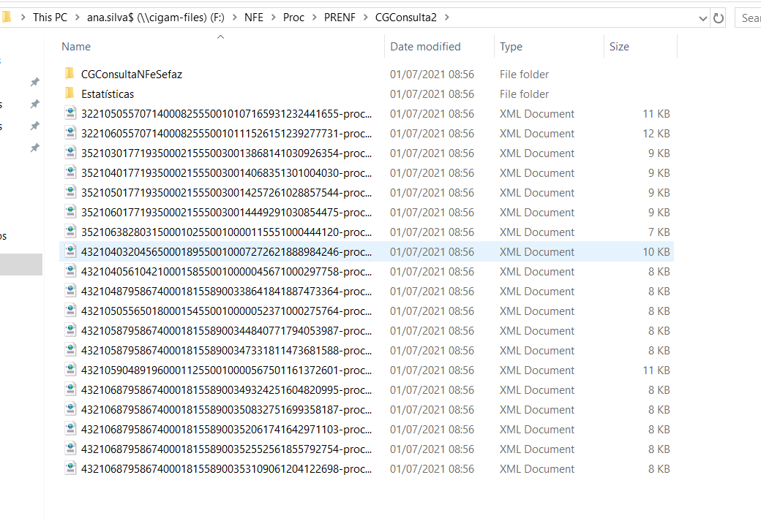Go to PRENF folder in breadcrumb
Viewport: 761px width, 521px height.
point(340,18)
